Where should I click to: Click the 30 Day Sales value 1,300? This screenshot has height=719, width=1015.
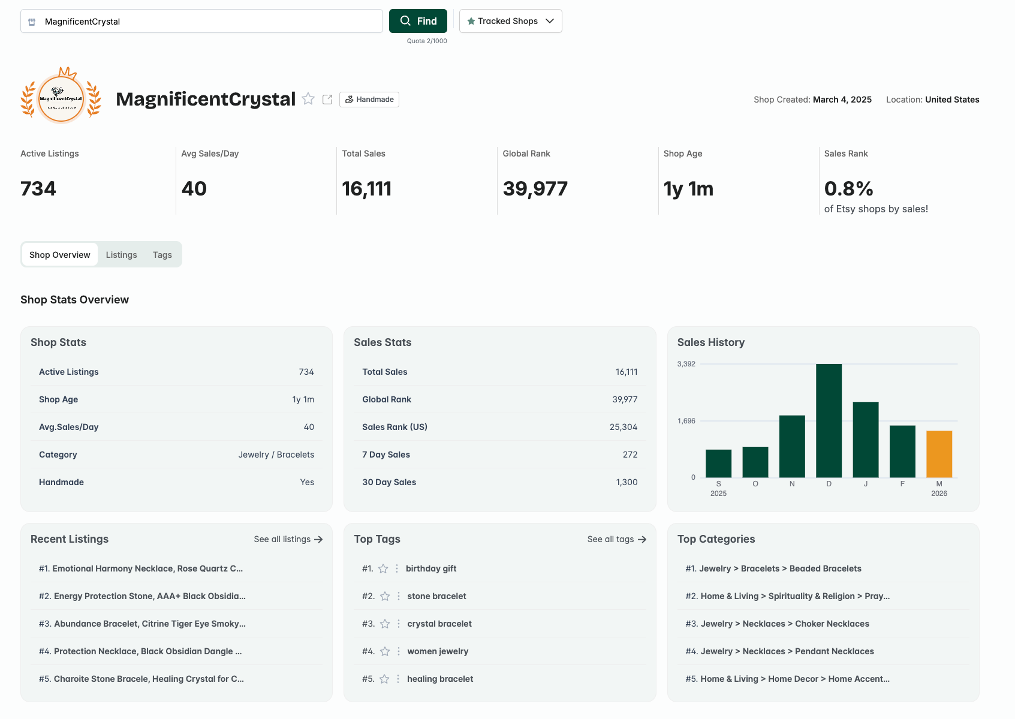coord(627,482)
